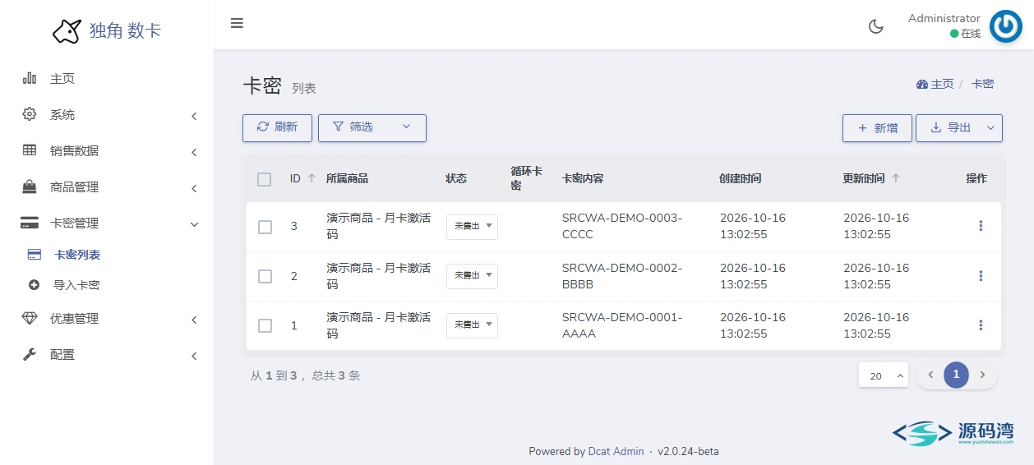1034x465 pixels.
Task: Click the 商品管理 bag icon in the sidebar
Action: [x=30, y=186]
